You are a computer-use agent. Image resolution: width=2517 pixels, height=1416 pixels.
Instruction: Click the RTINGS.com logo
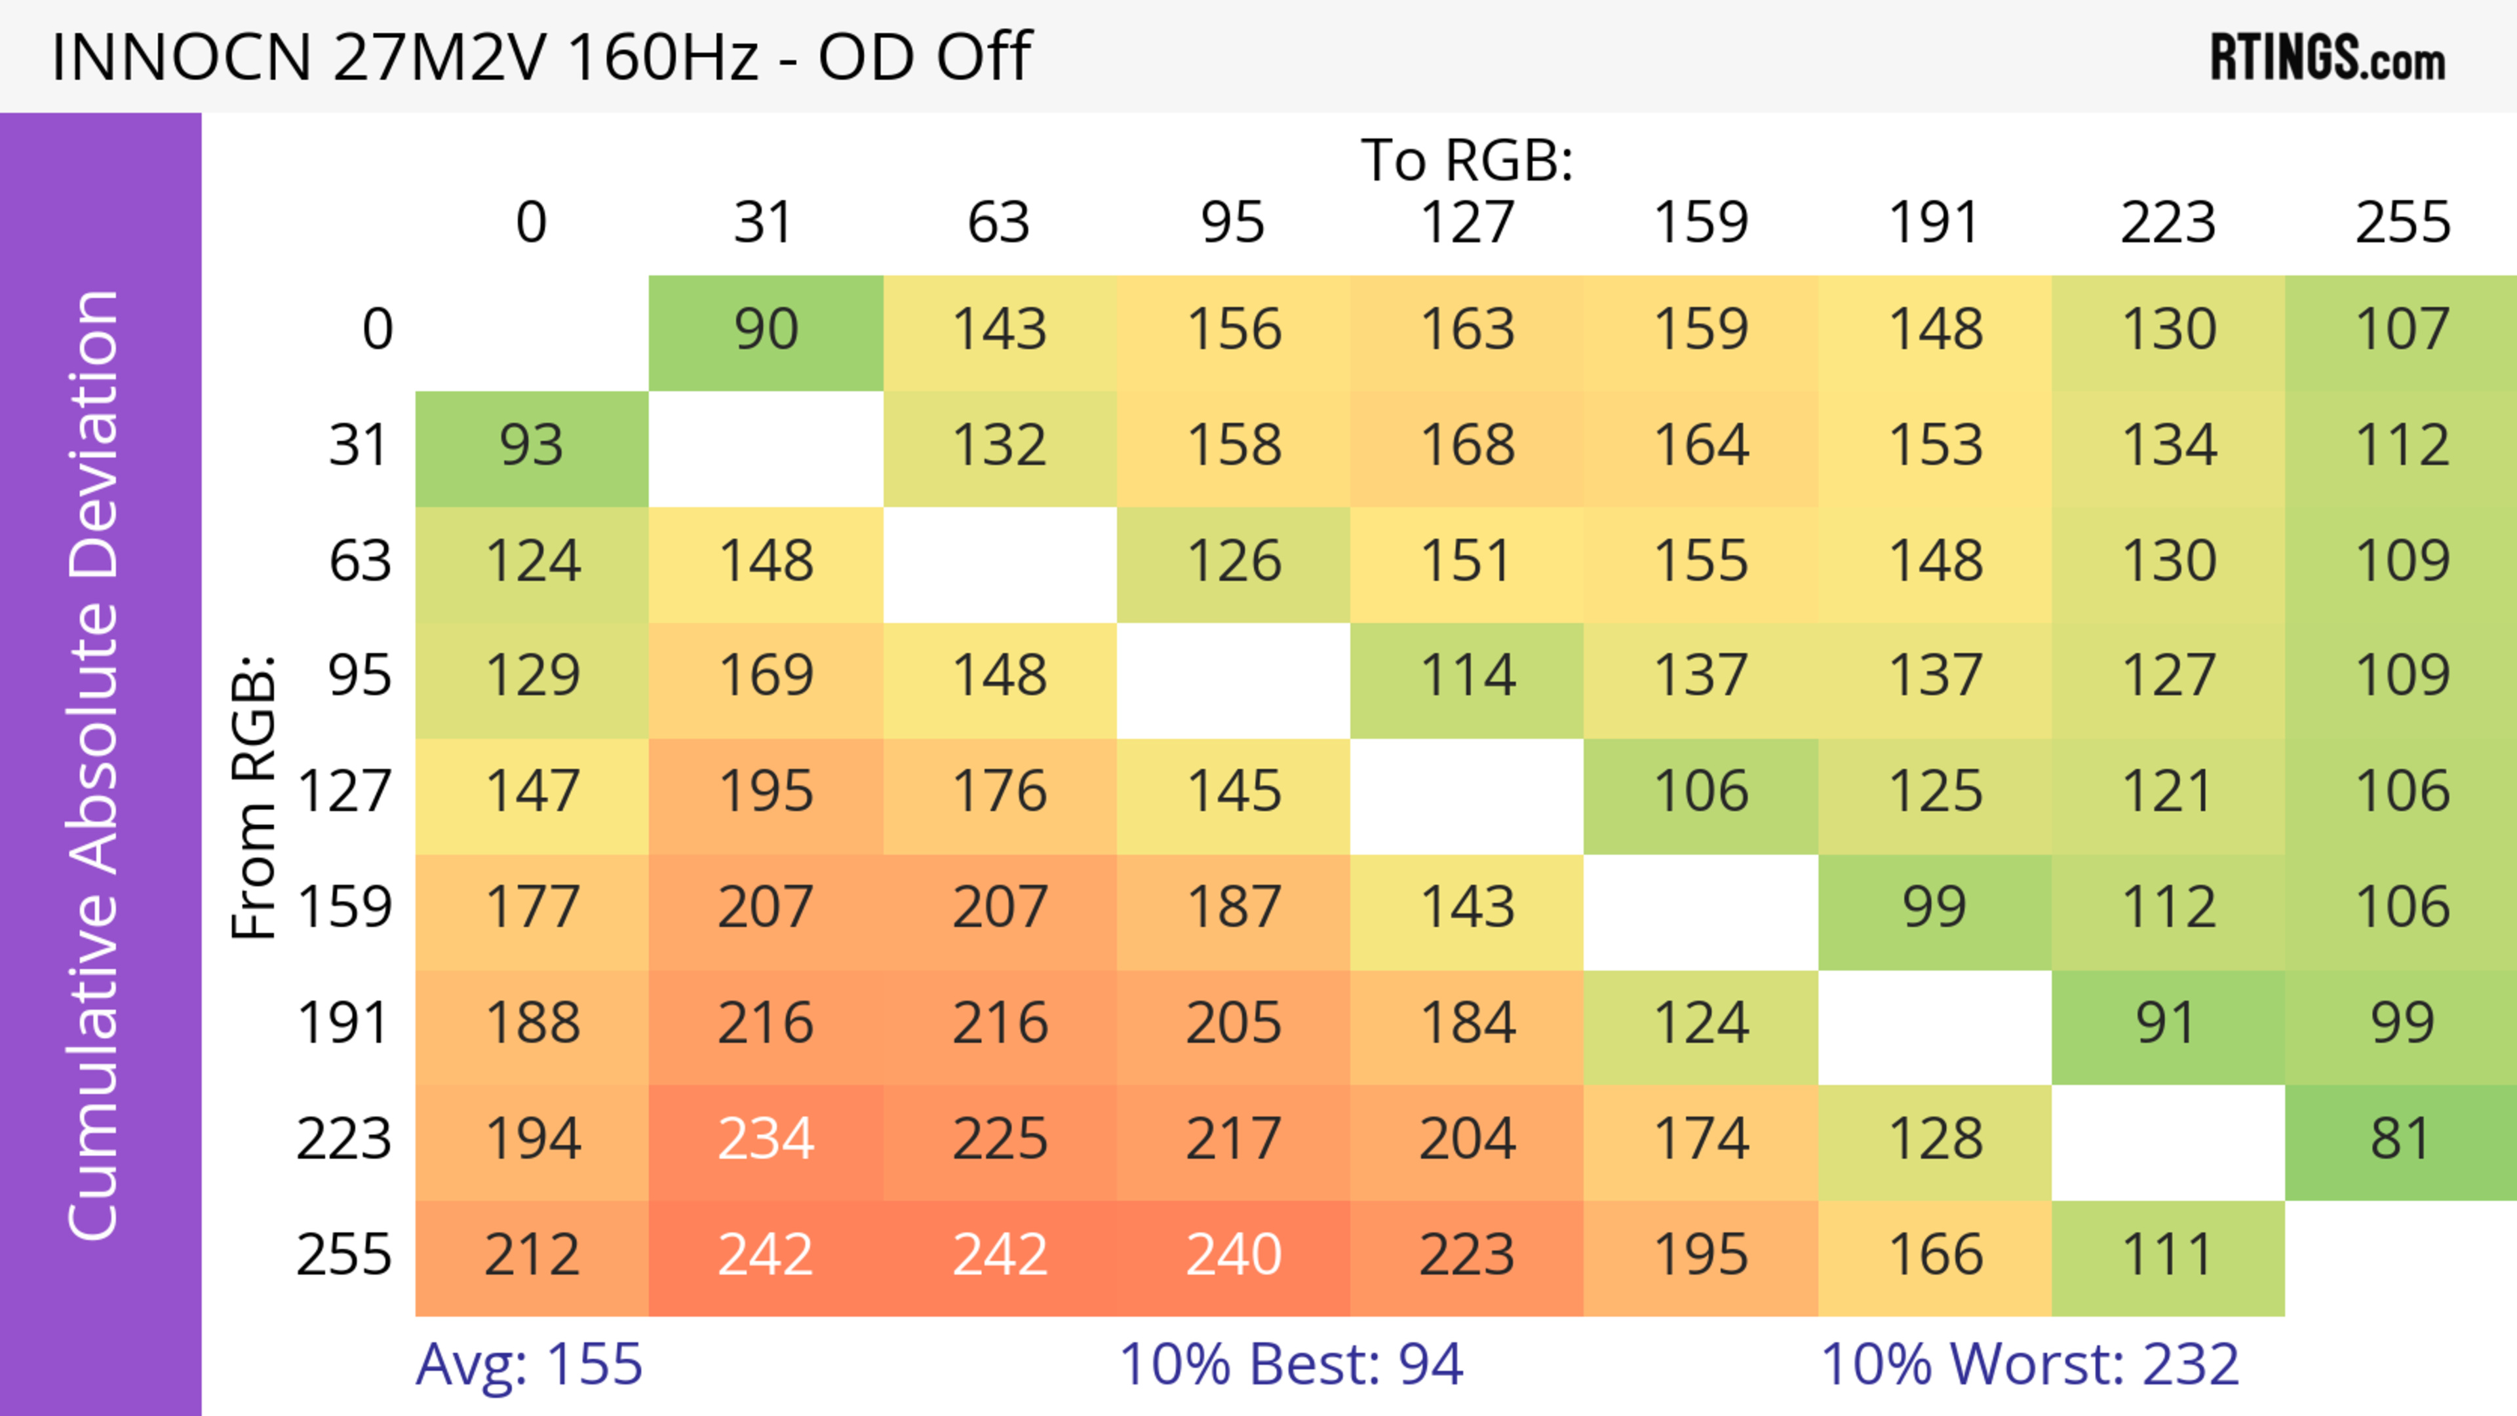click(2328, 58)
